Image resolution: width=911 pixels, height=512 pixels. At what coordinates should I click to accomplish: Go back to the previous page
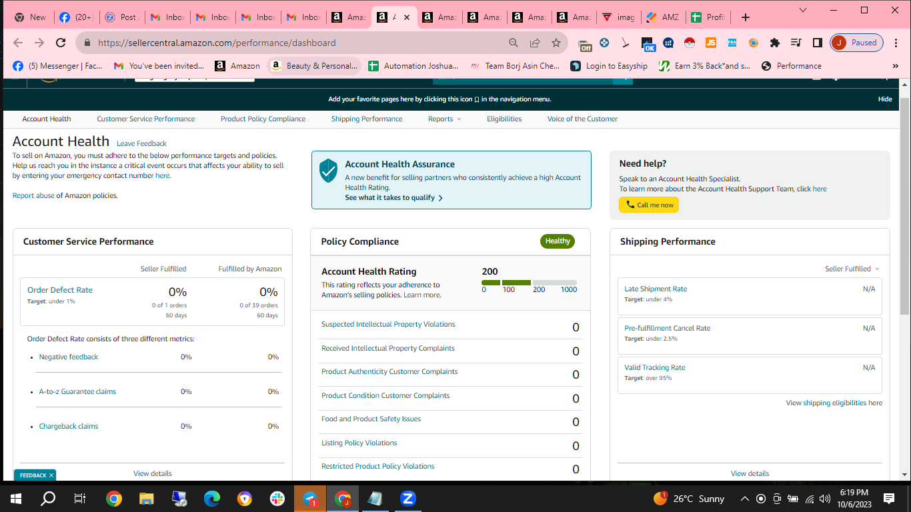pos(18,43)
